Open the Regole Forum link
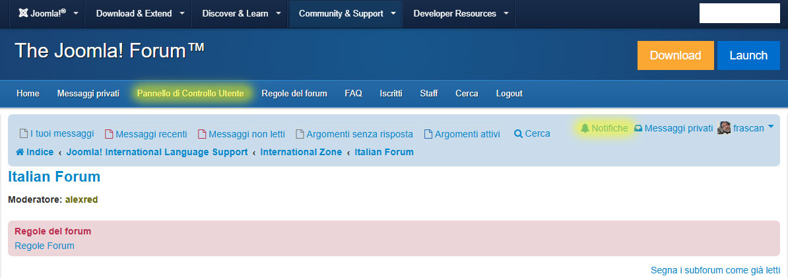 point(45,246)
